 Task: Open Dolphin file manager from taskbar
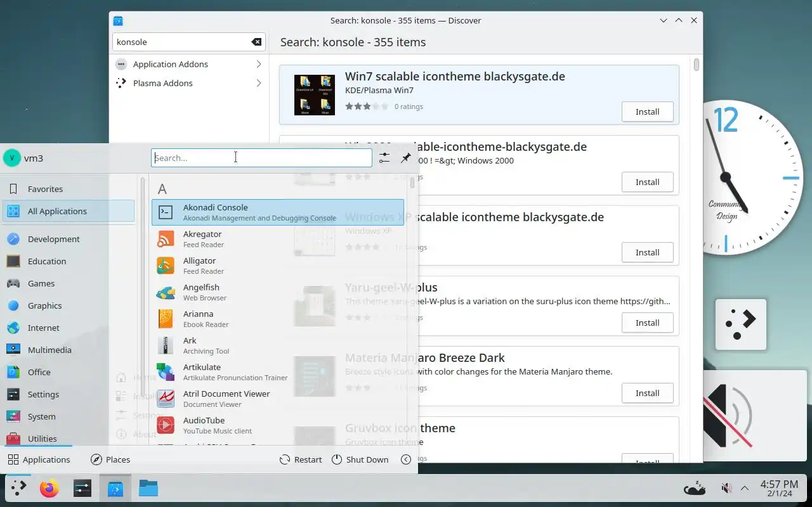148,488
